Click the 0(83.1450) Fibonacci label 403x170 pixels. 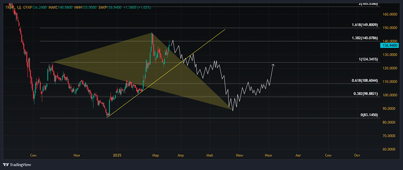(369, 115)
